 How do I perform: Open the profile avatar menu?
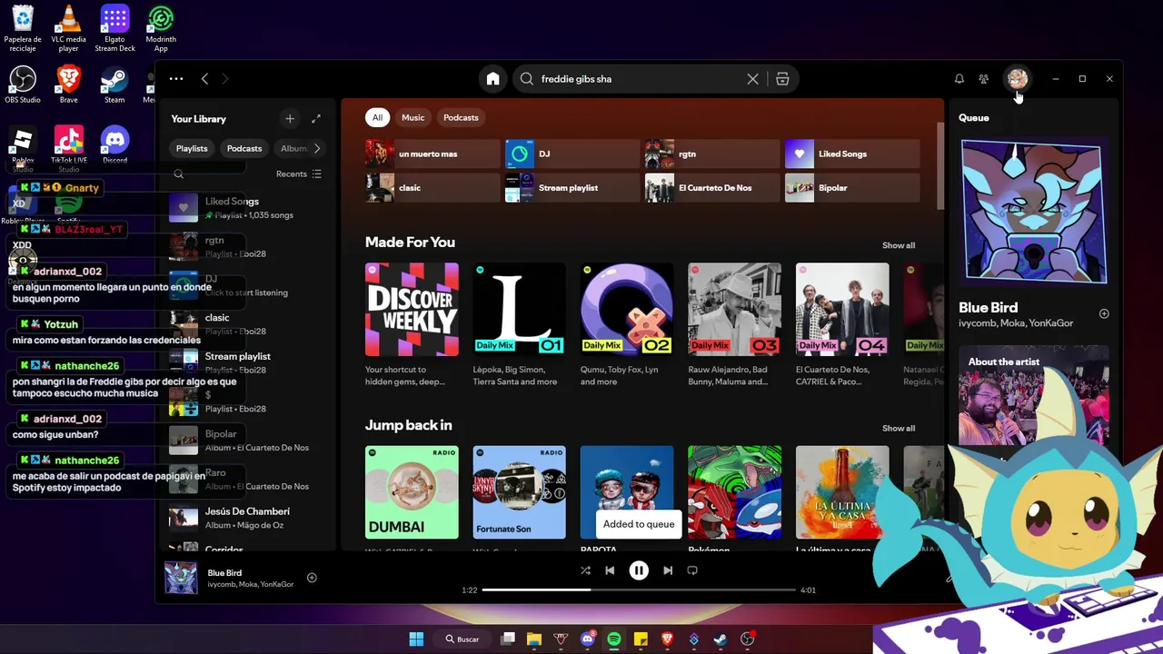pos(1017,79)
